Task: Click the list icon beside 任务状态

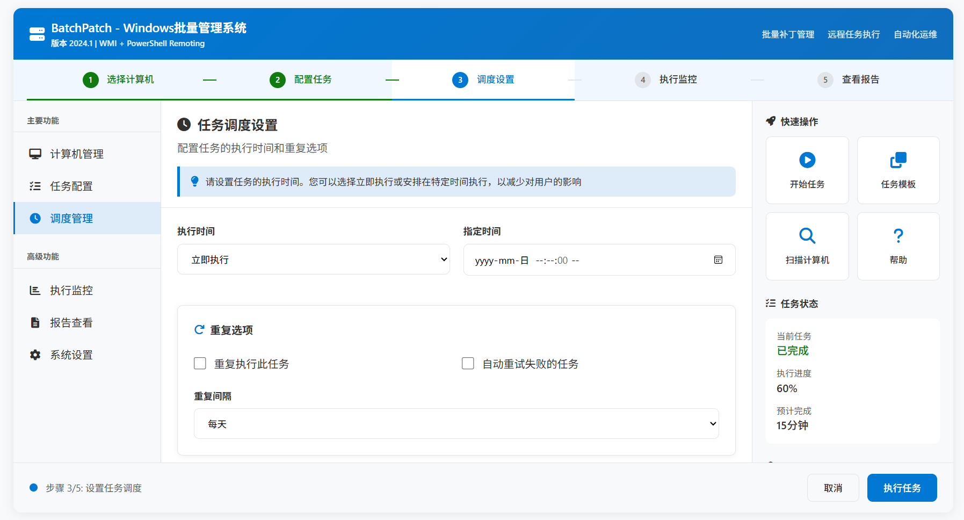Action: tap(771, 304)
